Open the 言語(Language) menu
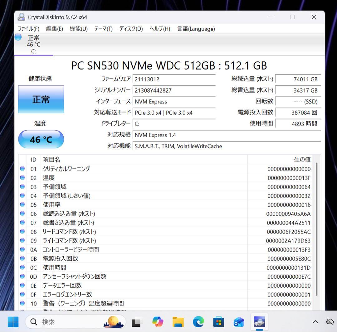This screenshot has height=332, width=337. (x=195, y=29)
